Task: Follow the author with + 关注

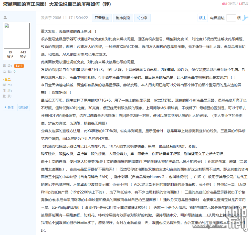Action: pos(9,108)
